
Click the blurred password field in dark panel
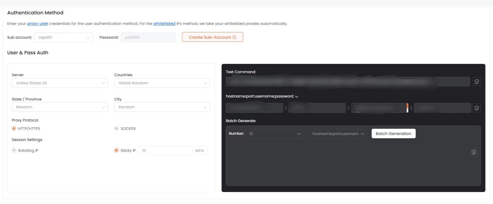(442, 108)
